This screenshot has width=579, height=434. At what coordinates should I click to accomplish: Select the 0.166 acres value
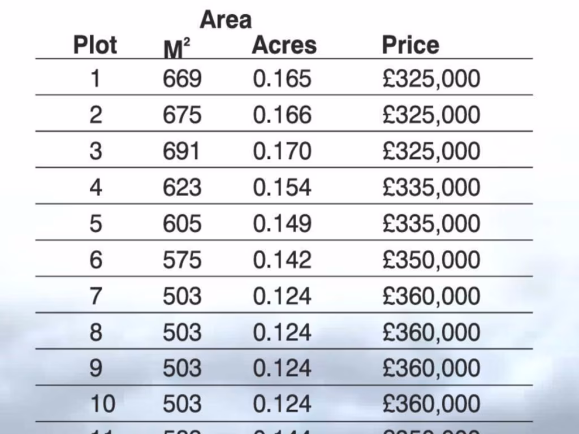tap(282, 115)
